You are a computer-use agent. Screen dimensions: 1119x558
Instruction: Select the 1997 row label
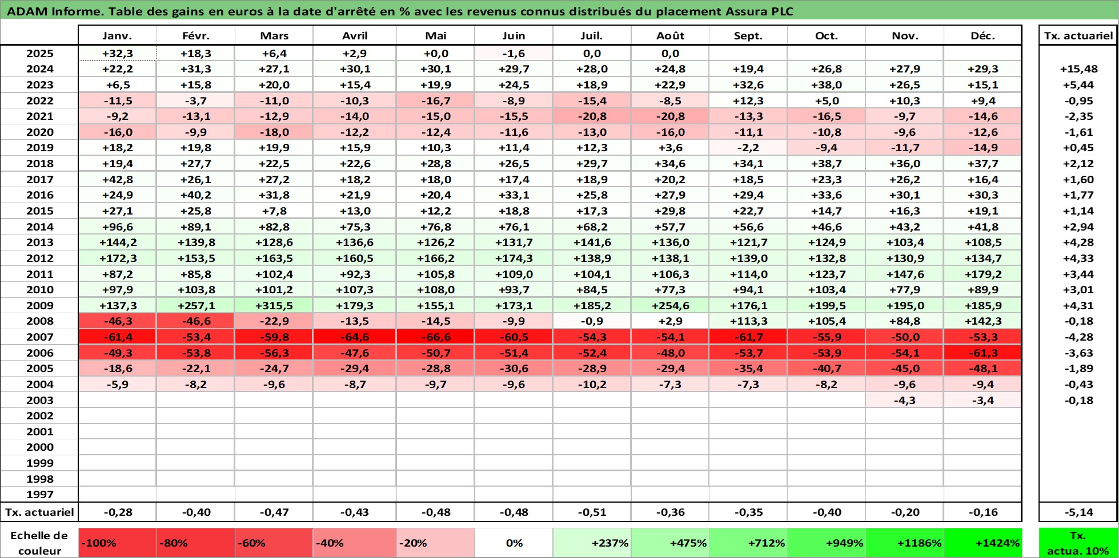(39, 494)
